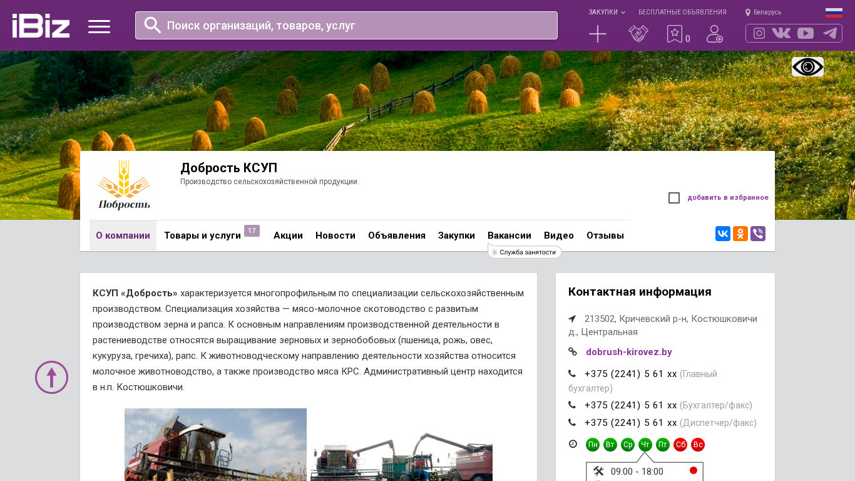Open iBiz YouTube channel

coord(806,33)
